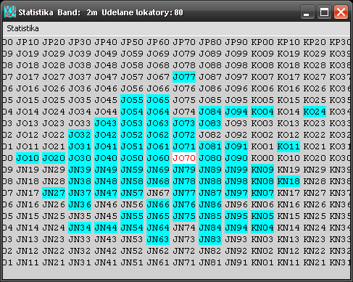The width and height of the screenshot is (353, 282).
Task: Select locator JO55
Action: [132, 100]
